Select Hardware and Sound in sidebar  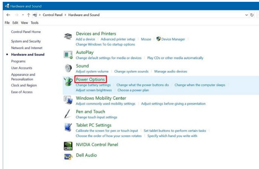click(x=28, y=55)
